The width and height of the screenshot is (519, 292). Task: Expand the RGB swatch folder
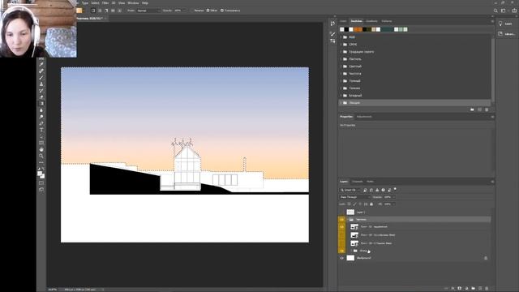(341, 37)
